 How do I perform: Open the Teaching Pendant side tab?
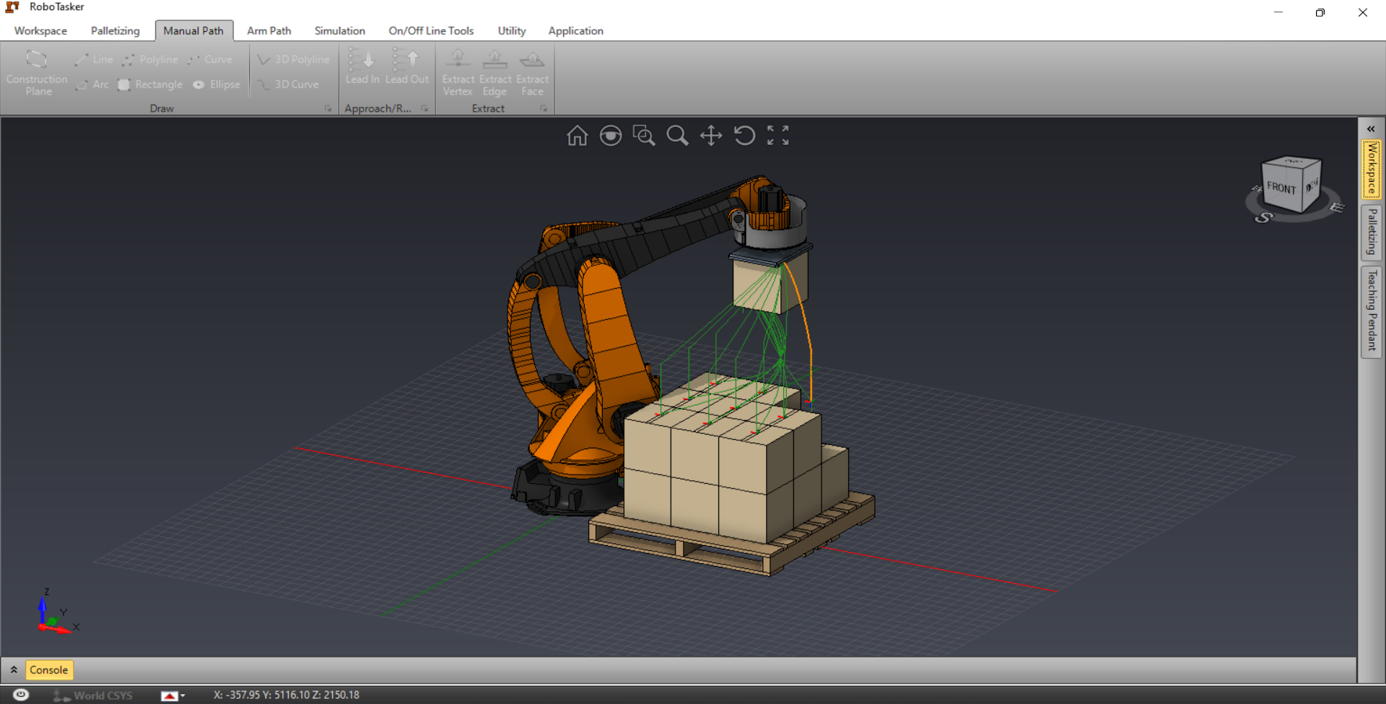tap(1372, 311)
